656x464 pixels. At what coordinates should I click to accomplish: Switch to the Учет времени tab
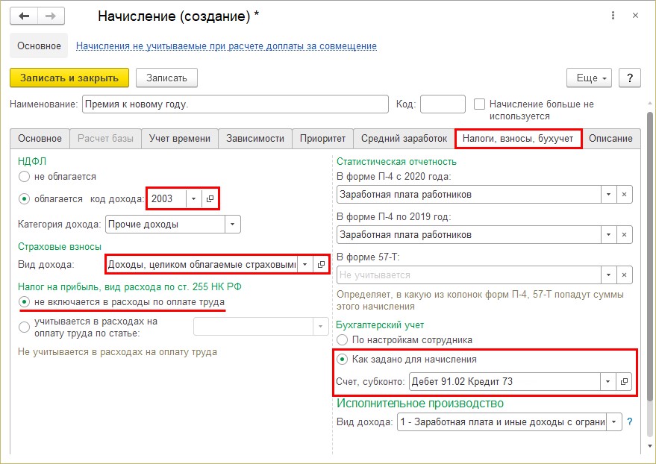[x=180, y=138]
